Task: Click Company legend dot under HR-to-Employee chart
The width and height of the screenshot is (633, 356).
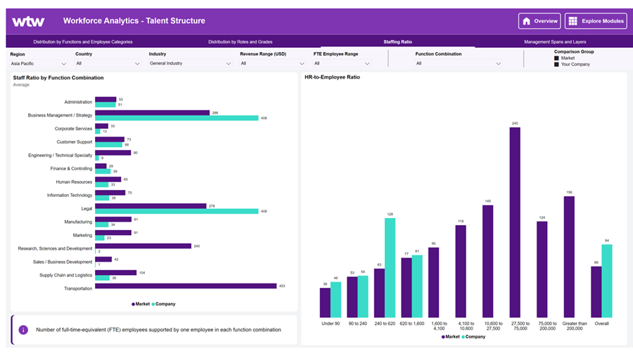Action: pyautogui.click(x=463, y=336)
